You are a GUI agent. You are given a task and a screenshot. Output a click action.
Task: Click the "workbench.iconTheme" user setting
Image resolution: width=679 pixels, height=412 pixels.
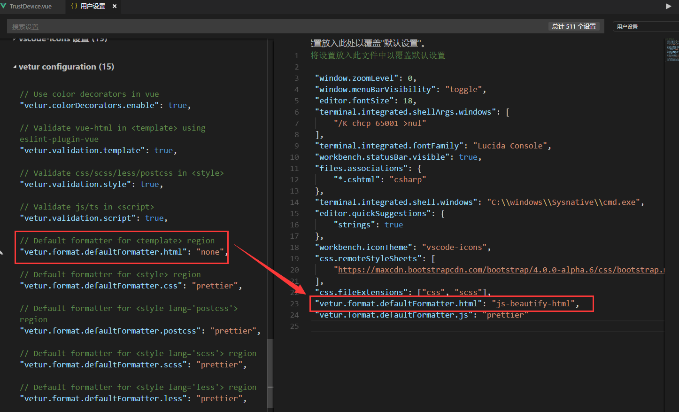pyautogui.click(x=403, y=247)
